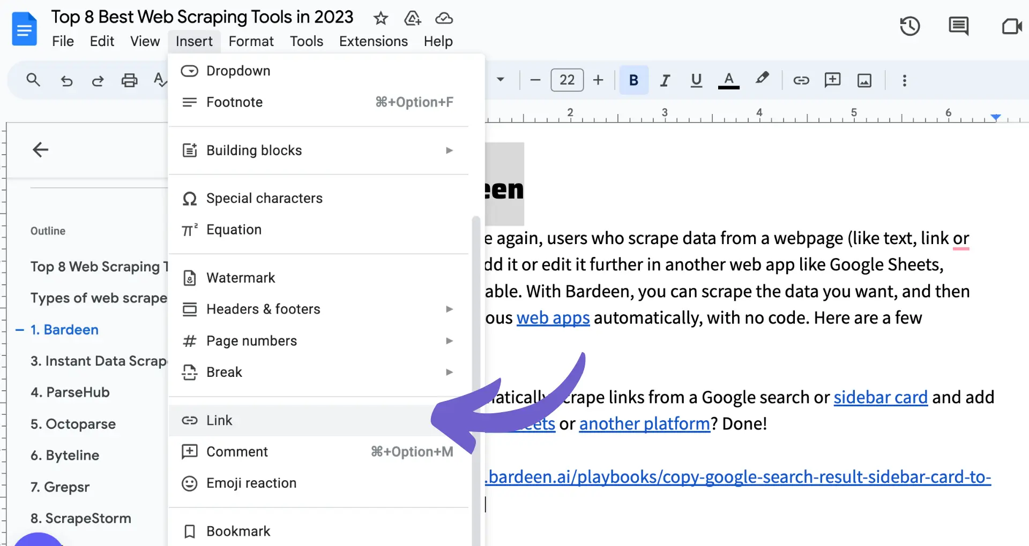Undo the last action
Image resolution: width=1029 pixels, height=546 pixels.
[x=66, y=81]
